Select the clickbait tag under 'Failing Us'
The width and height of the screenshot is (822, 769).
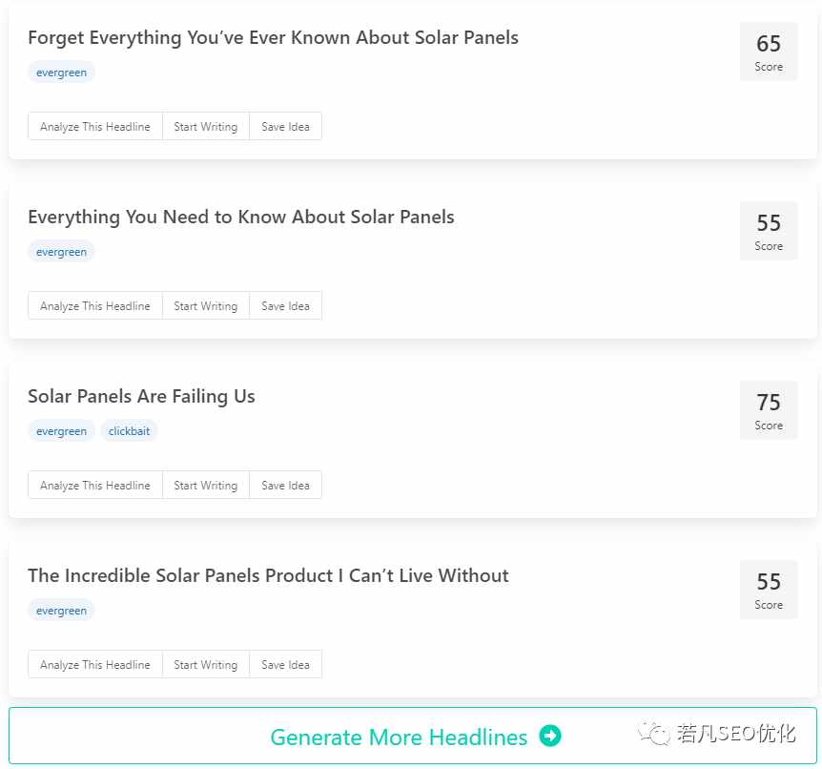click(x=129, y=431)
